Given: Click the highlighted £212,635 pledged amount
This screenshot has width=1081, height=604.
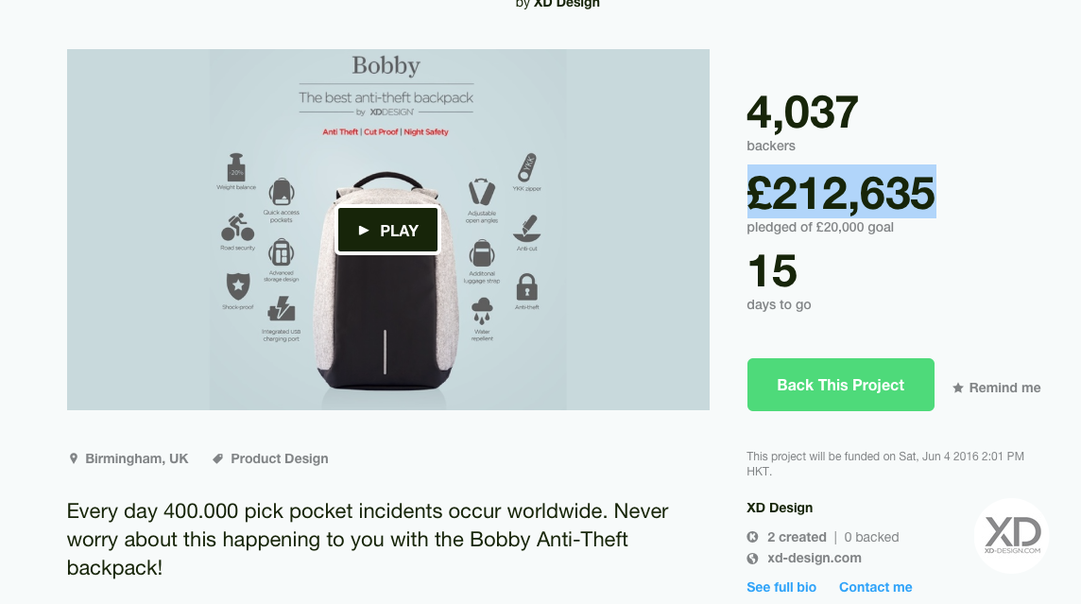Looking at the screenshot, I should pos(841,193).
